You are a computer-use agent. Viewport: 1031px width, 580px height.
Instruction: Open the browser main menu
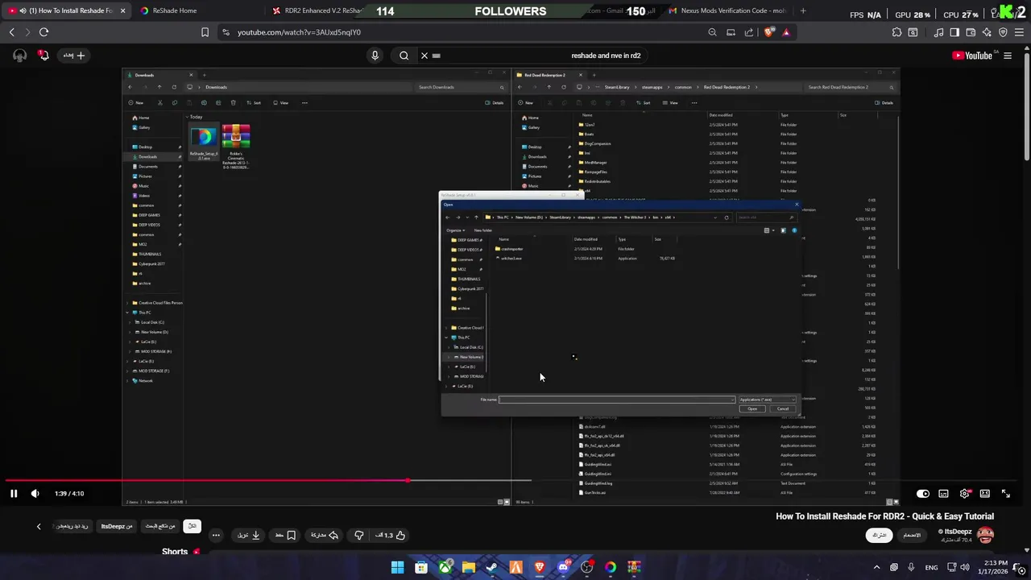point(1019,32)
